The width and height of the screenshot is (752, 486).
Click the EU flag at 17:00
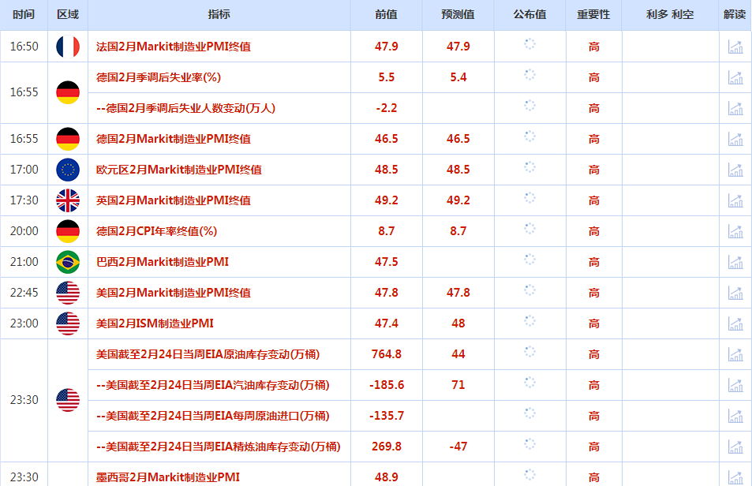[68, 170]
